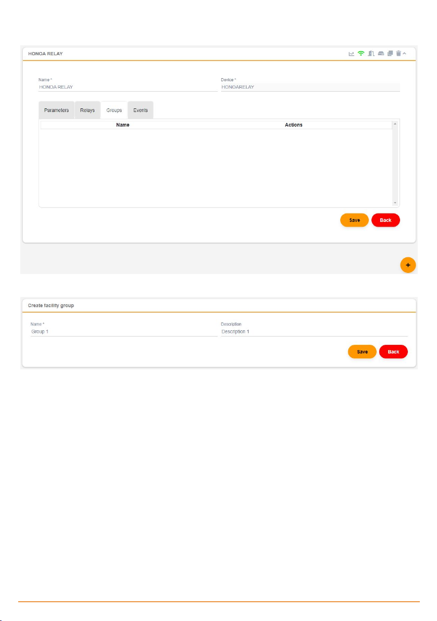The height and width of the screenshot is (621, 437).
Task: Delete HONOA RELAY using the trash icon
Action: click(x=399, y=54)
